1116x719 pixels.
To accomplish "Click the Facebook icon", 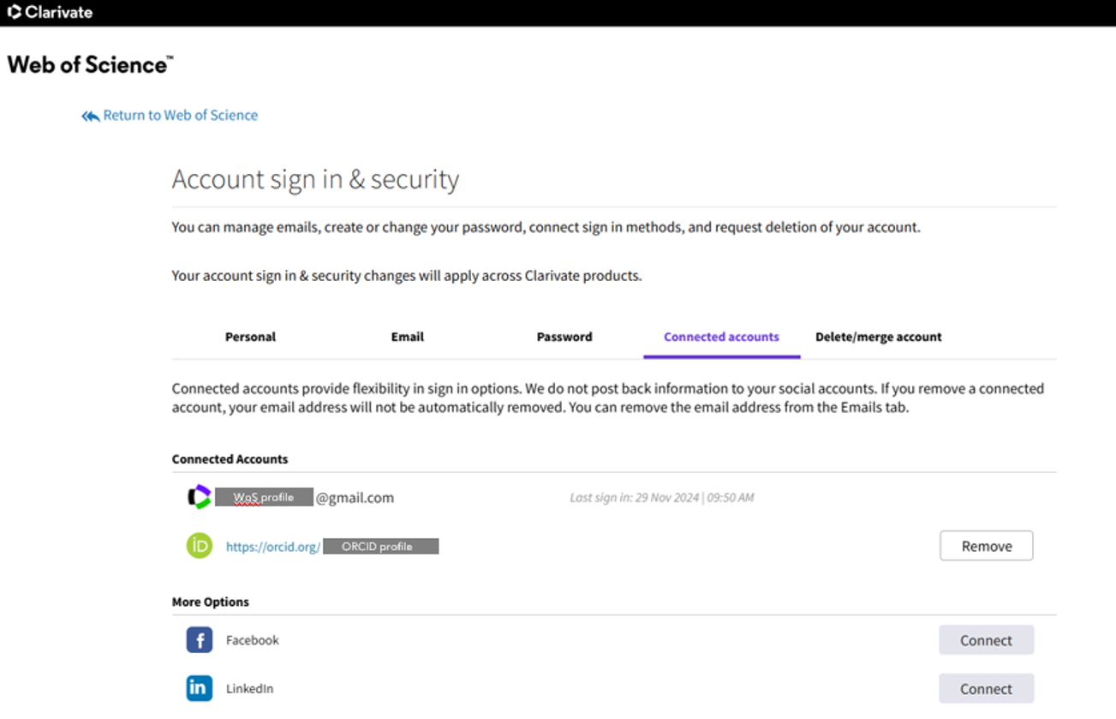I will (x=199, y=640).
